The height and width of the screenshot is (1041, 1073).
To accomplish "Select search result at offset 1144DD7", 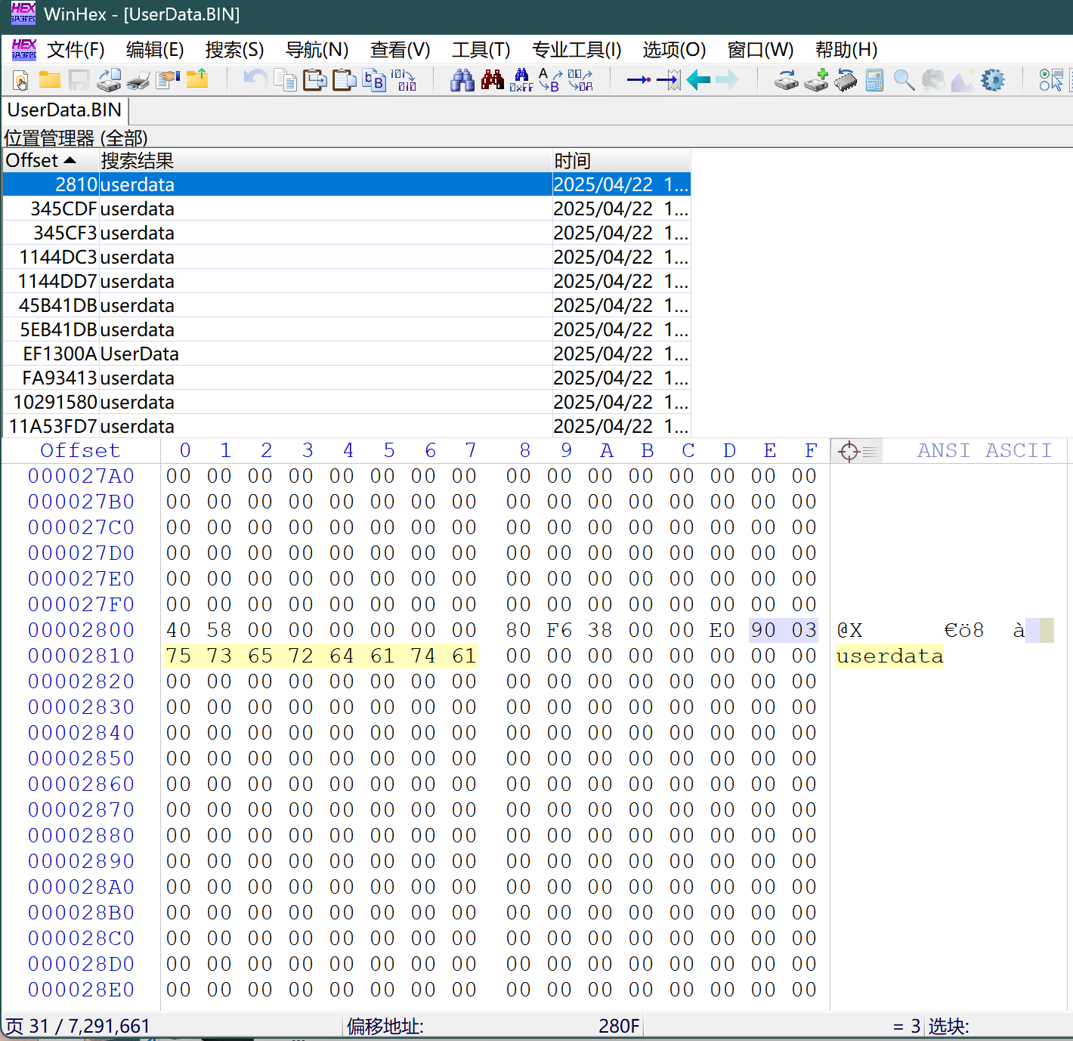I will pyautogui.click(x=346, y=281).
